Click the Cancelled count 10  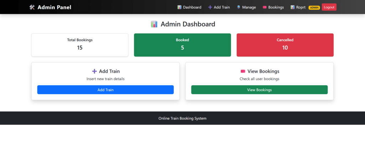pos(285,48)
